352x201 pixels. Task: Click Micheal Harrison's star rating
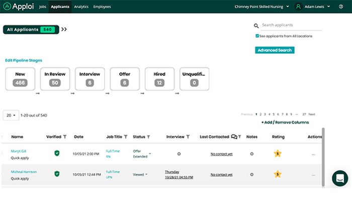pyautogui.click(x=278, y=174)
